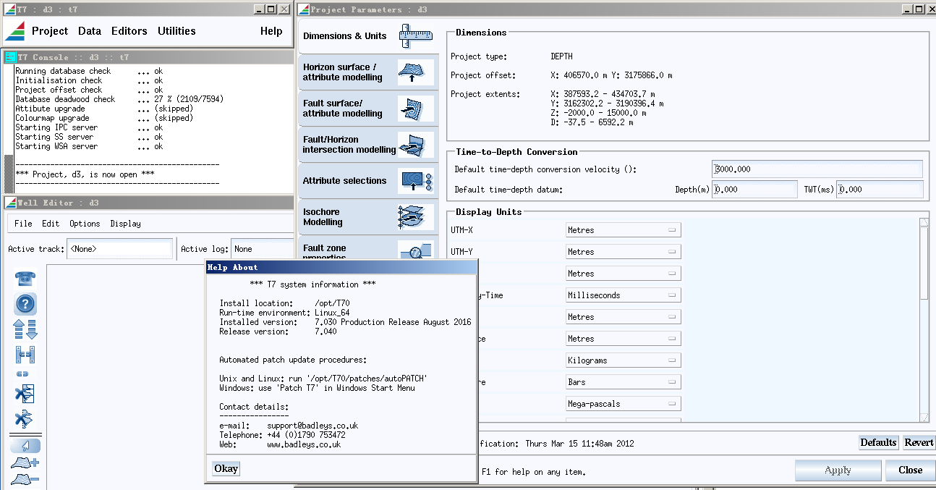Image resolution: width=936 pixels, height=490 pixels.
Task: Open the Bars pressure units dropdown
Action: pyautogui.click(x=623, y=382)
